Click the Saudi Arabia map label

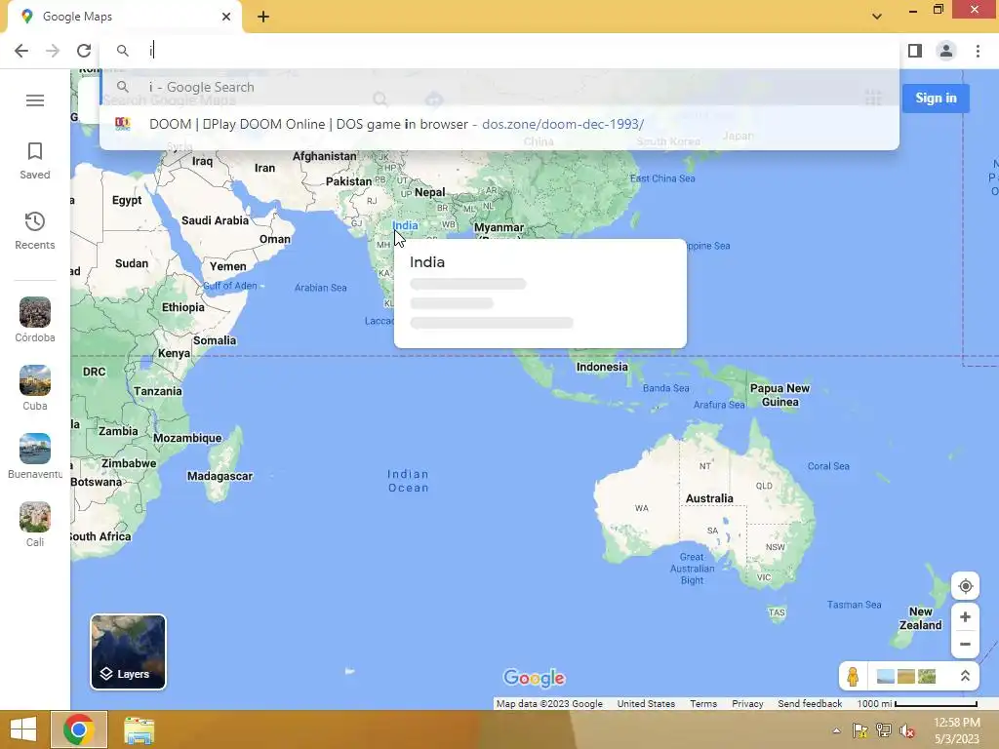(x=215, y=221)
